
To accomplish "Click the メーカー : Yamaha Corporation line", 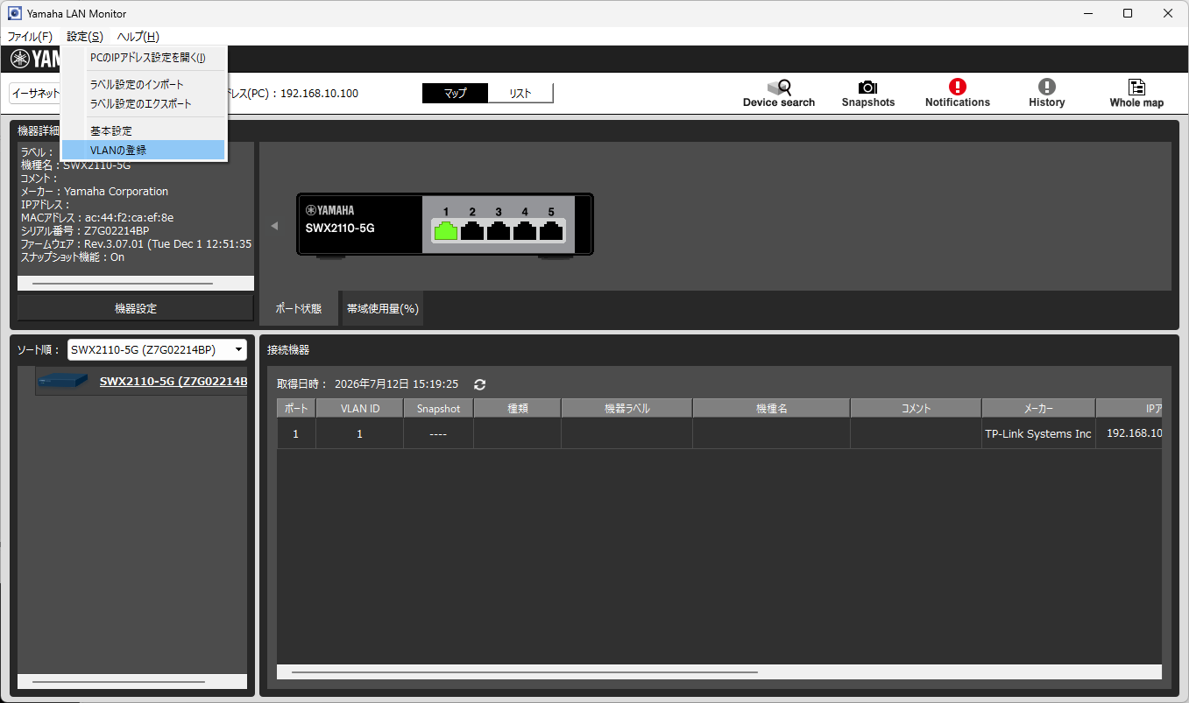I will pyautogui.click(x=95, y=192).
